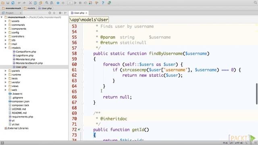Click the LF line separator in status bar

click(x=231, y=143)
